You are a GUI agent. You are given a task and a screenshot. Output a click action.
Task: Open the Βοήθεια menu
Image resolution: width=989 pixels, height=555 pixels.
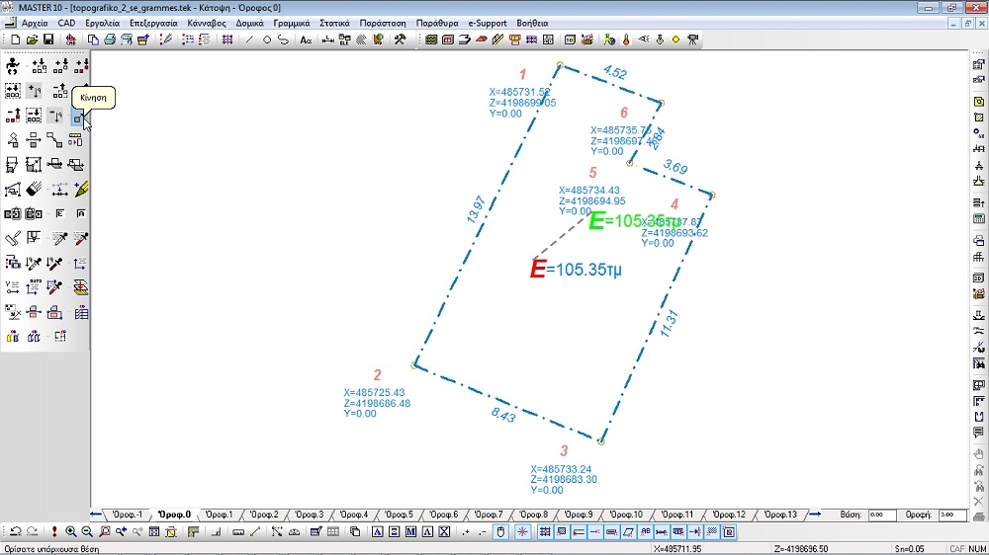click(x=532, y=23)
